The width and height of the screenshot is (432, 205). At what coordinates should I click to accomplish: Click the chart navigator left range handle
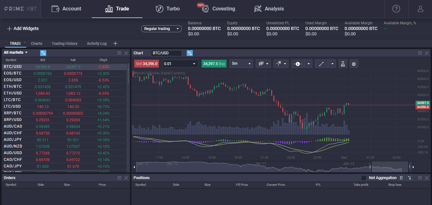370,166
